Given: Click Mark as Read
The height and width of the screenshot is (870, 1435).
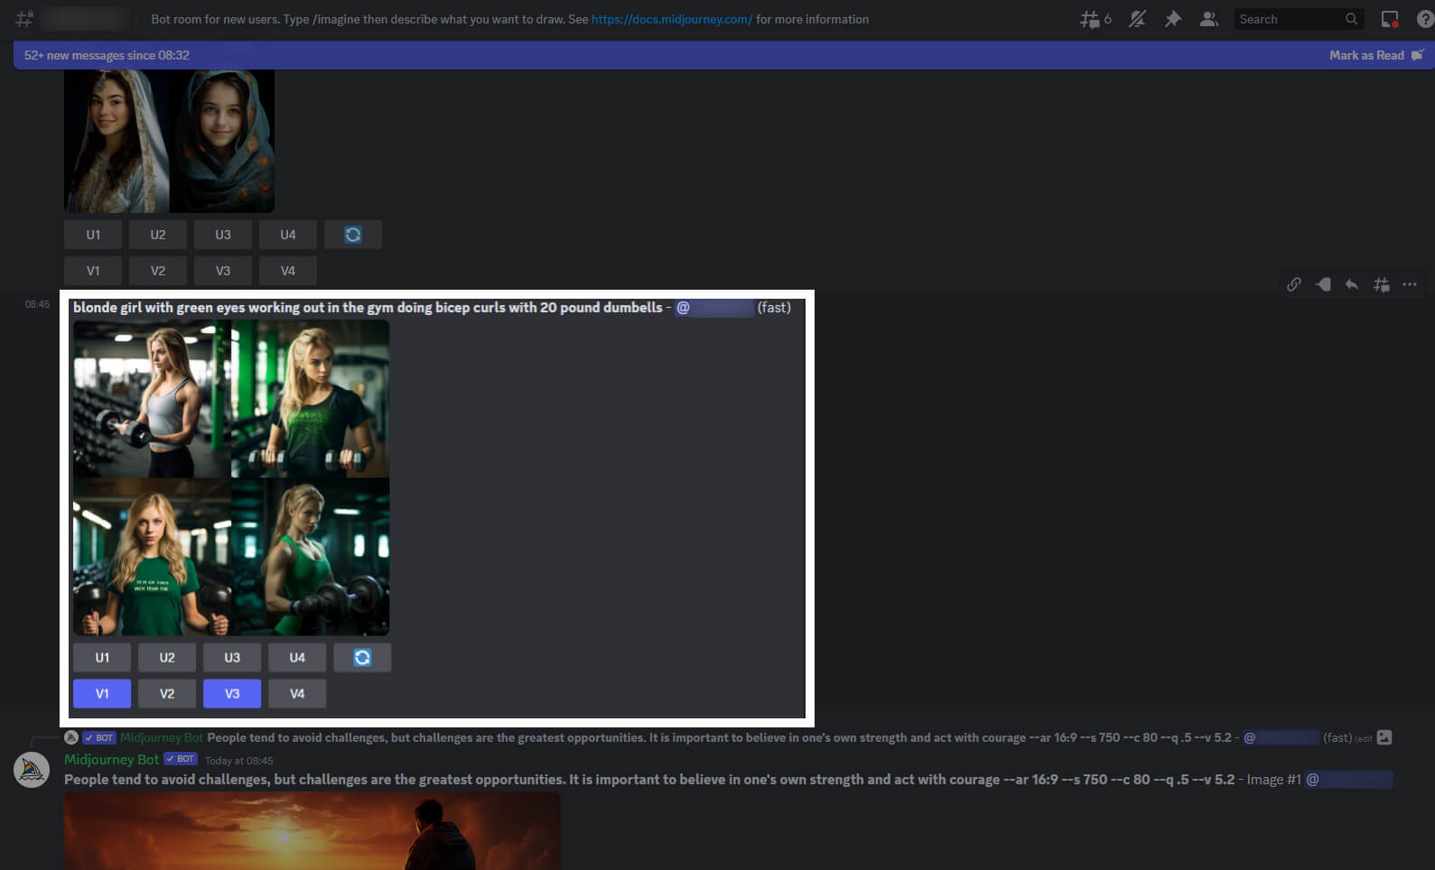Looking at the screenshot, I should coord(1366,55).
